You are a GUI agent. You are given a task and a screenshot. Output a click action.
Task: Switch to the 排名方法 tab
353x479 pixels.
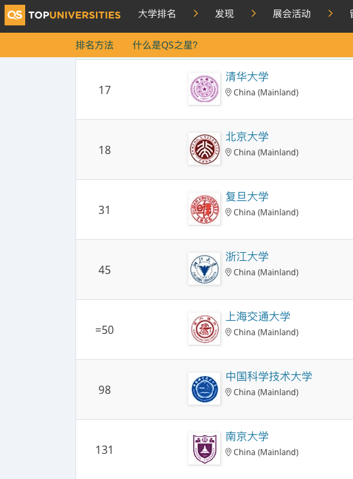(x=95, y=45)
